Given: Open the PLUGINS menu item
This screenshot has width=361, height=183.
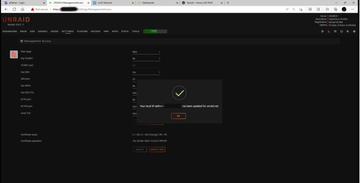Looking at the screenshot, I should 82,31.
